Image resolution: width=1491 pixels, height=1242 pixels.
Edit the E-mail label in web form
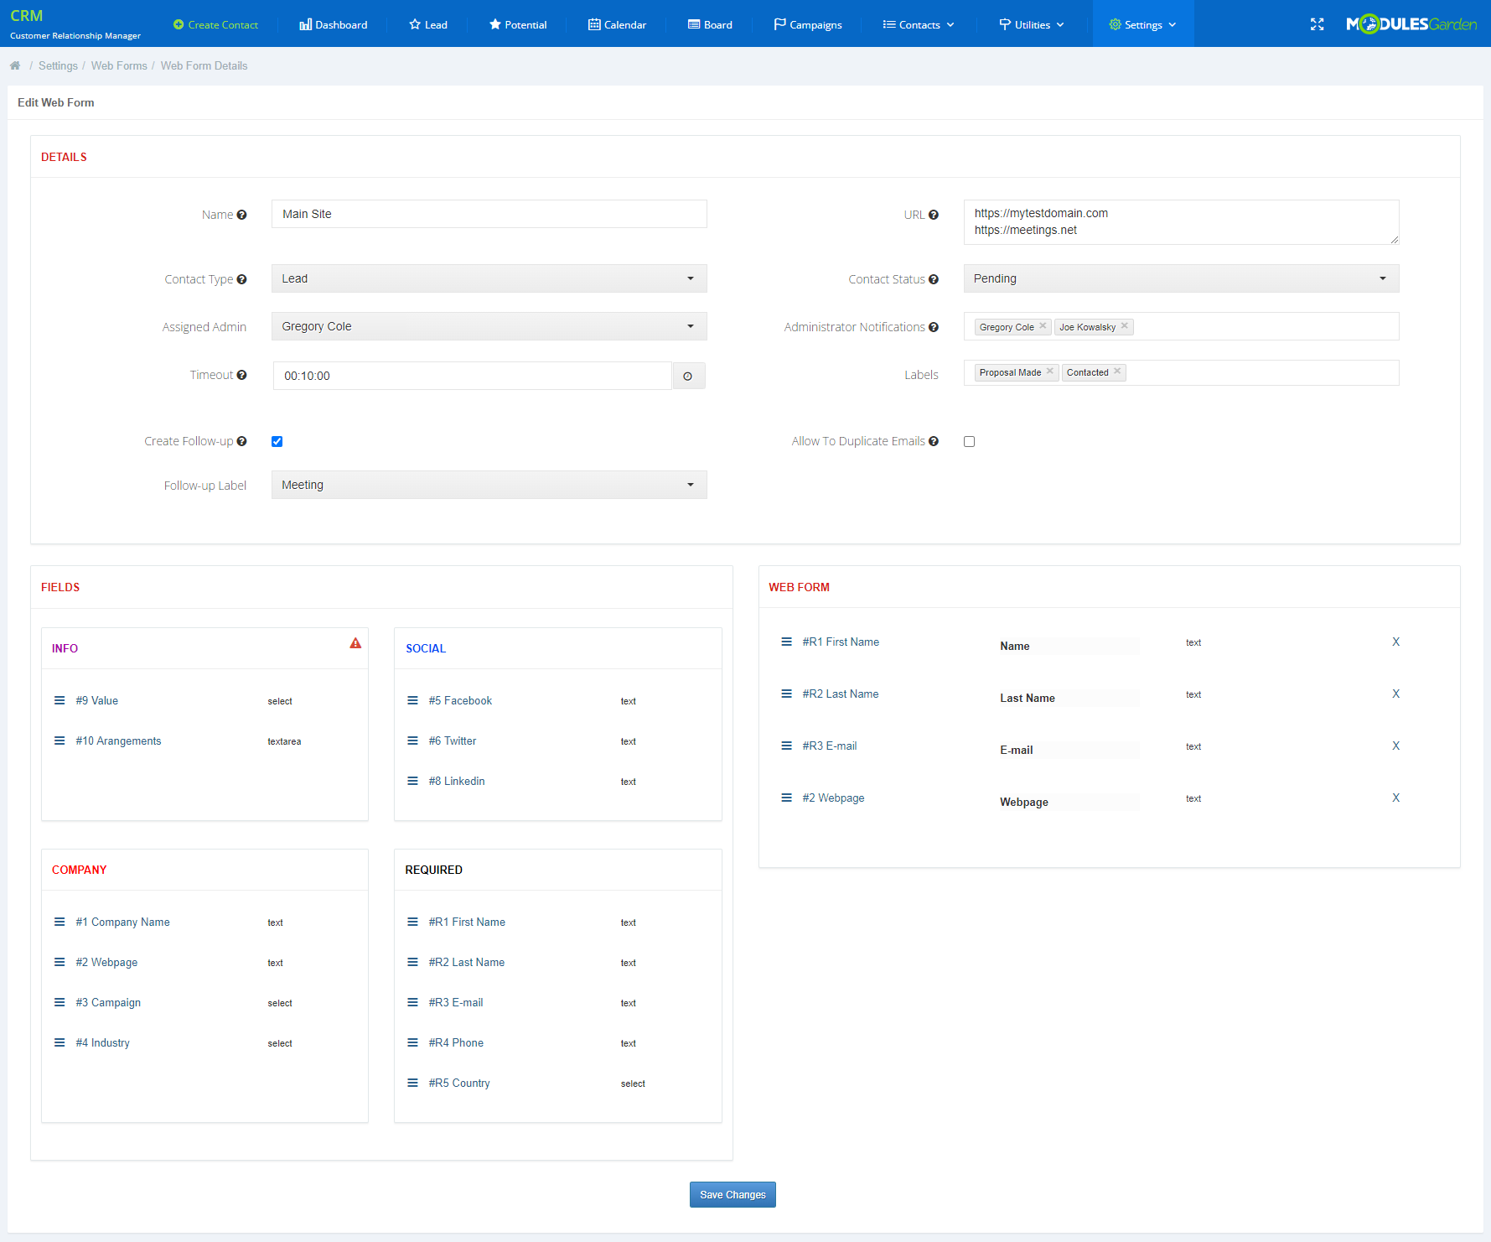[1068, 750]
